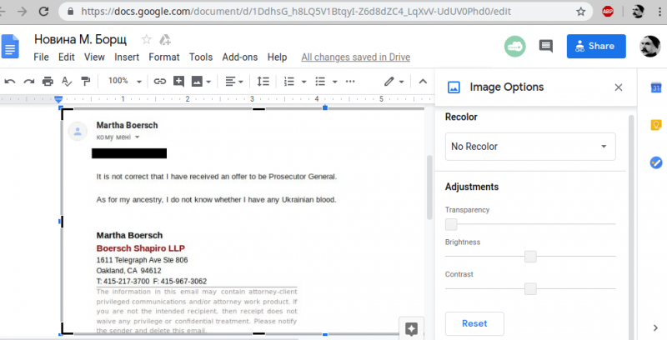The width and height of the screenshot is (667, 340).
Task: Select the Paint format roller tool
Action: pos(85,82)
